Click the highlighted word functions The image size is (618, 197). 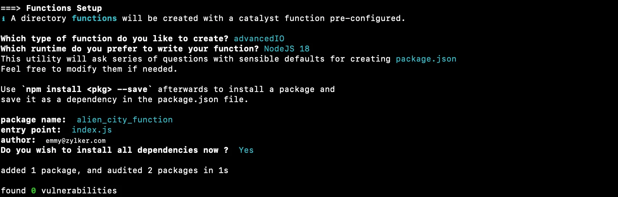pos(94,18)
